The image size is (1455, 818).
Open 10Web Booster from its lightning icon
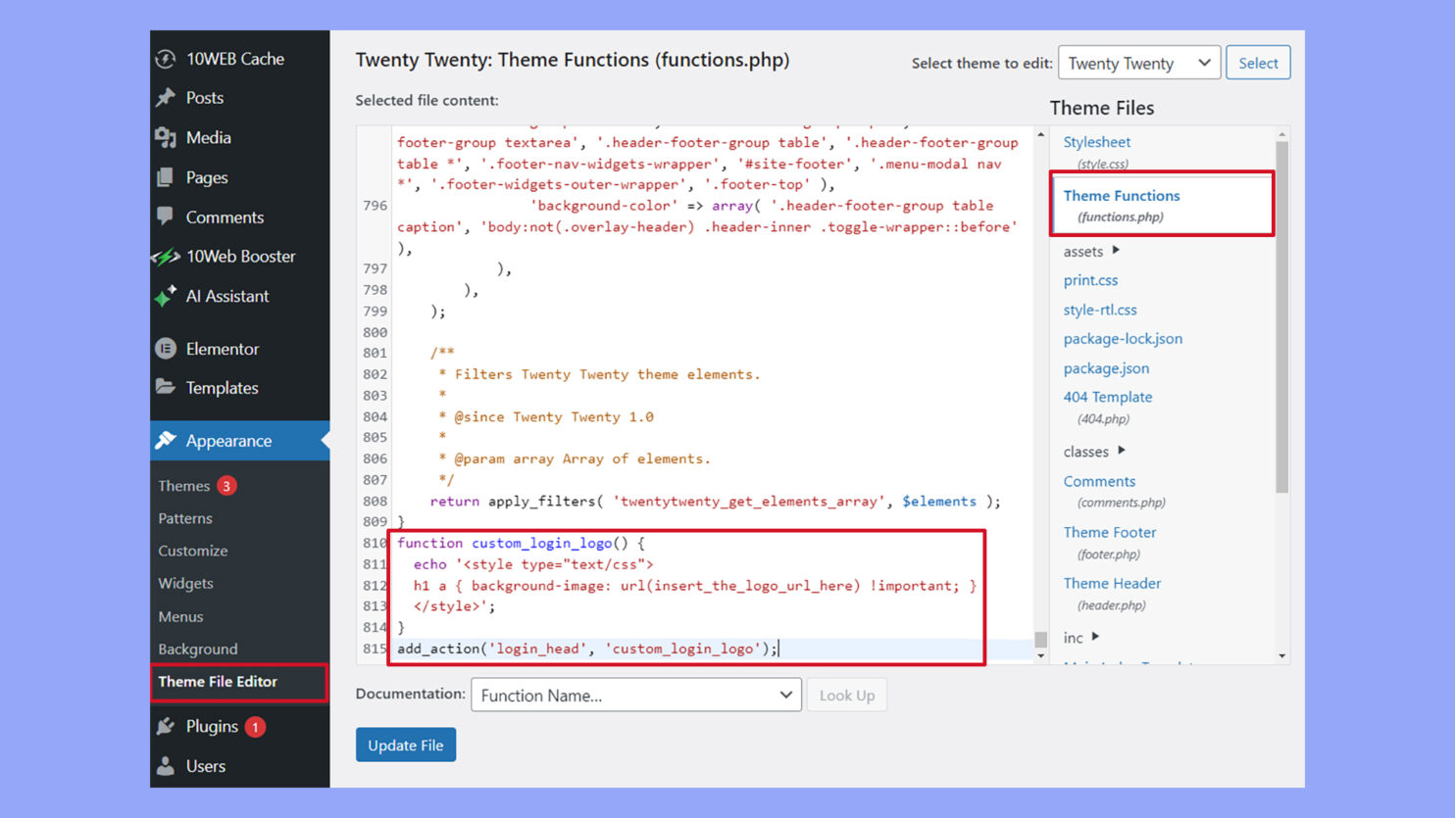[x=166, y=257]
